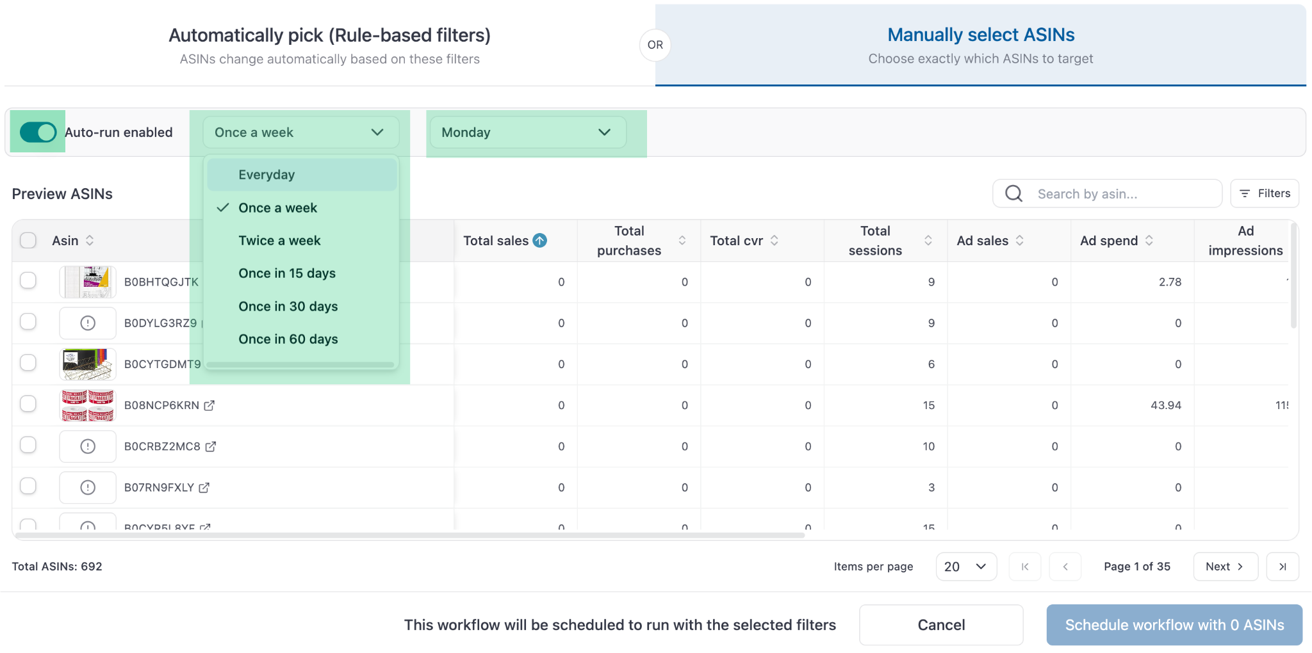1312x653 pixels.
Task: Open external link icon for B07RN9FXLY
Action: pyautogui.click(x=204, y=488)
